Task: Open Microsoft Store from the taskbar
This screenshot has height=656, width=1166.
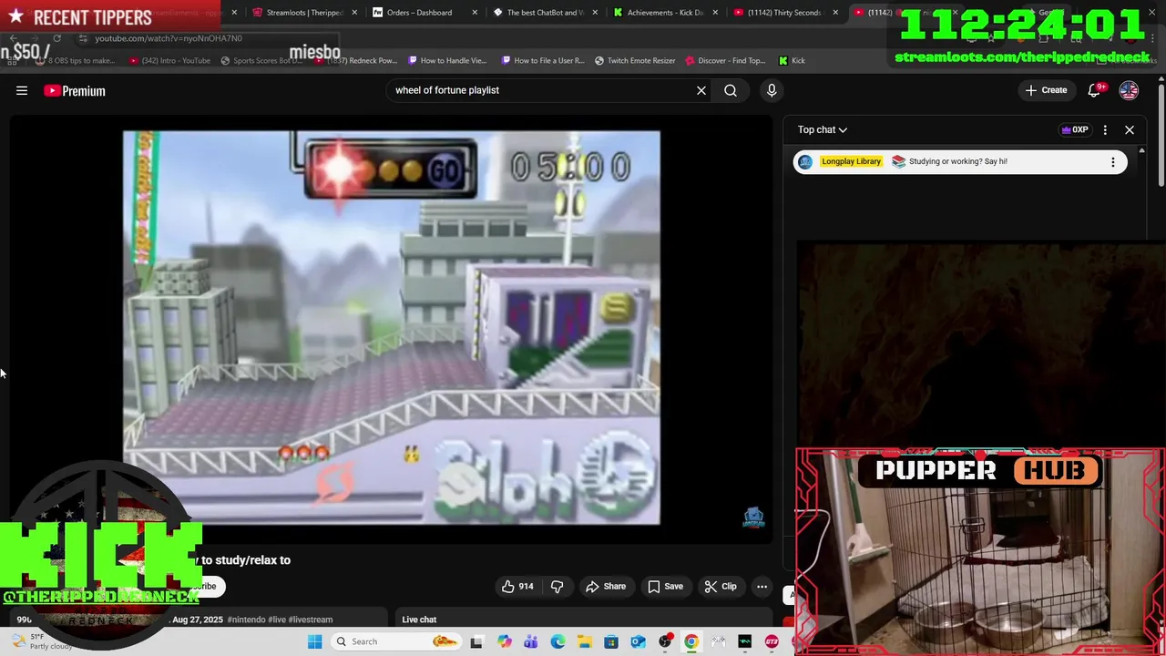Action: pos(611,641)
